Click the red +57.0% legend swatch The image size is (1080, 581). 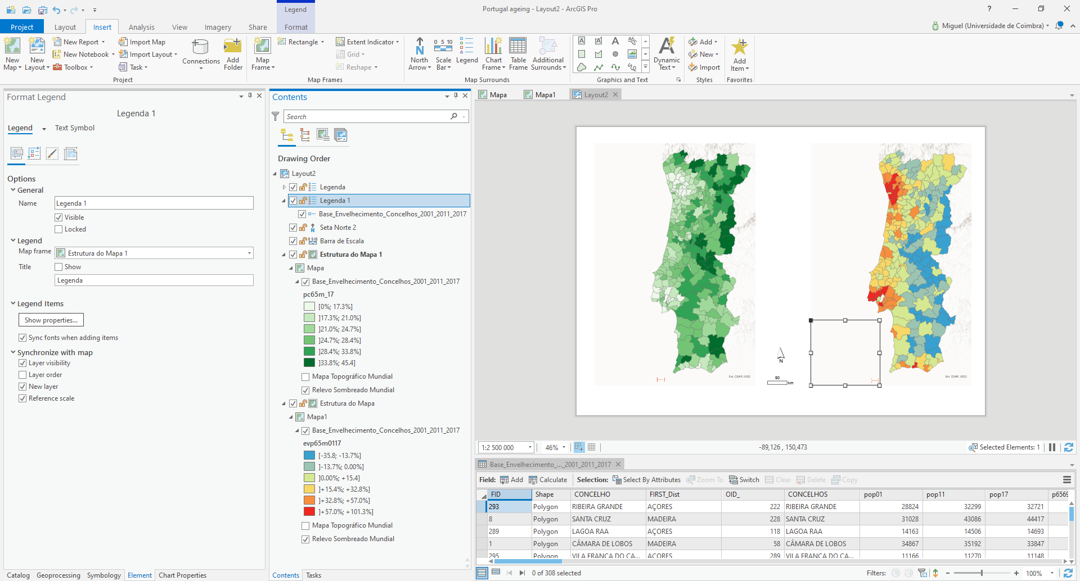309,511
